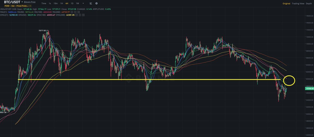Image resolution: width=314 pixels, height=137 pixels.
Task: Switch chart to 1s interval
Action: coord(50,3)
